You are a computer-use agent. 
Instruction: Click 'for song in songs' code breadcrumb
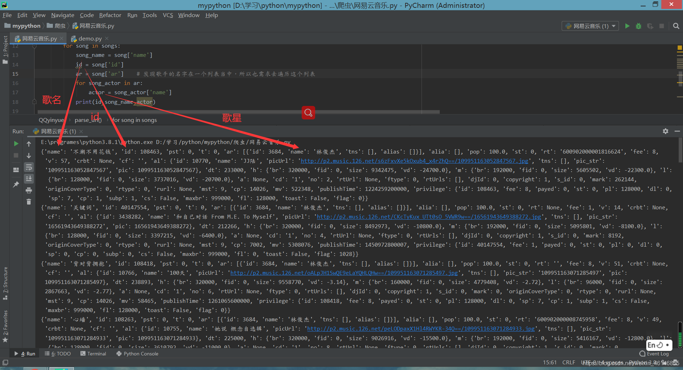[134, 120]
